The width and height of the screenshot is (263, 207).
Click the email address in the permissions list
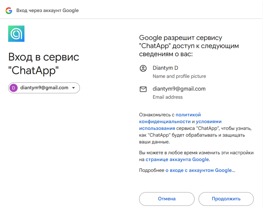179,89
